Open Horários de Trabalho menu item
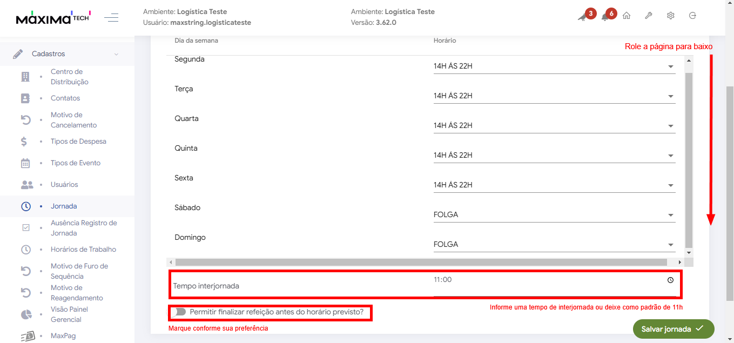The width and height of the screenshot is (734, 343). pos(83,250)
